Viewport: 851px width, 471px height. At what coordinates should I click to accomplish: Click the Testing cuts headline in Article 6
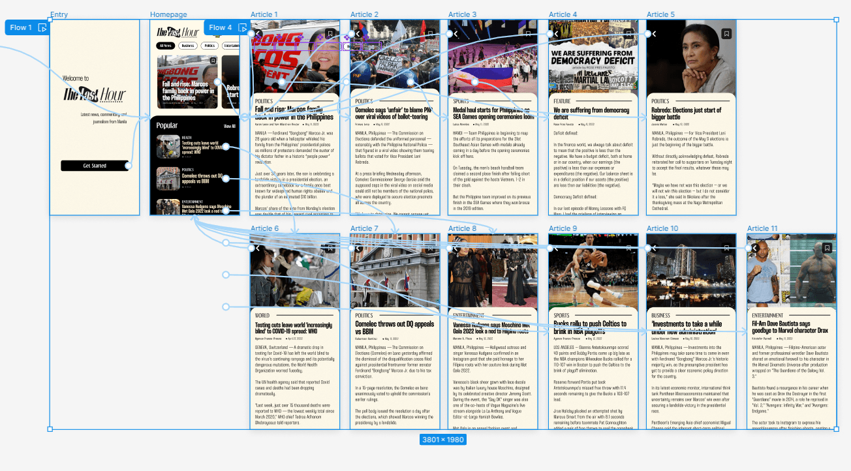pyautogui.click(x=293, y=327)
